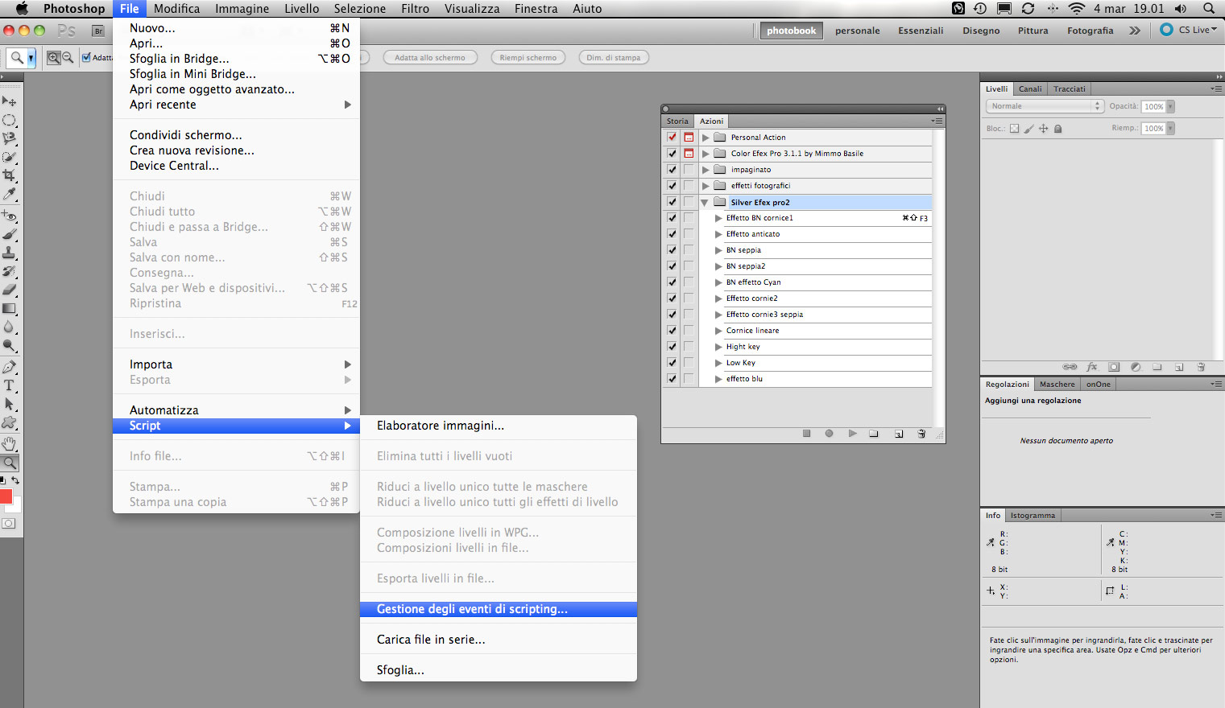Expand the Personal Action set
Image resolution: width=1225 pixels, height=708 pixels.
point(706,138)
